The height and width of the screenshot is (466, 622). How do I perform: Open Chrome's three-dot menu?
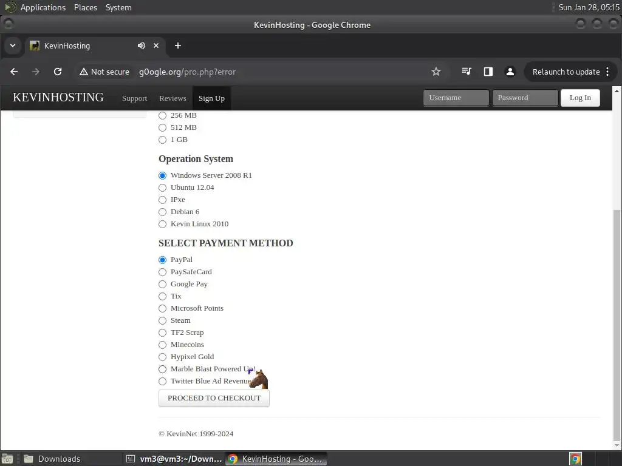(x=607, y=72)
